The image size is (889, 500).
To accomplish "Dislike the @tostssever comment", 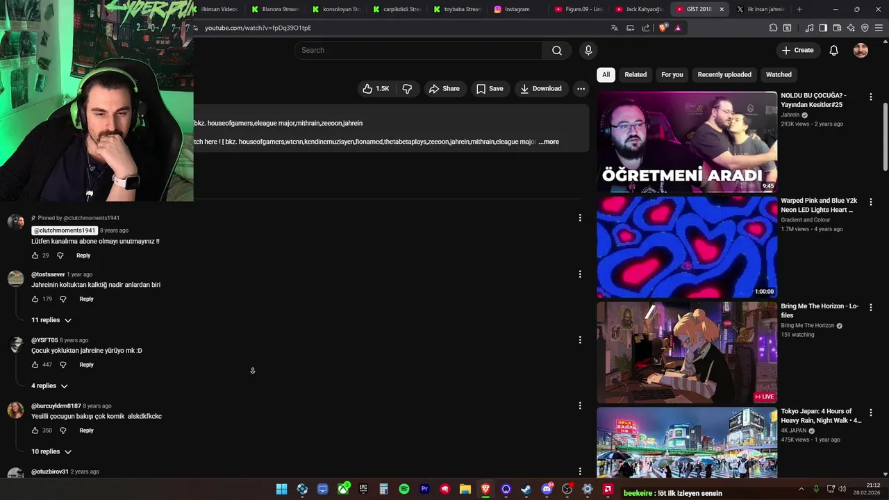I will point(63,299).
